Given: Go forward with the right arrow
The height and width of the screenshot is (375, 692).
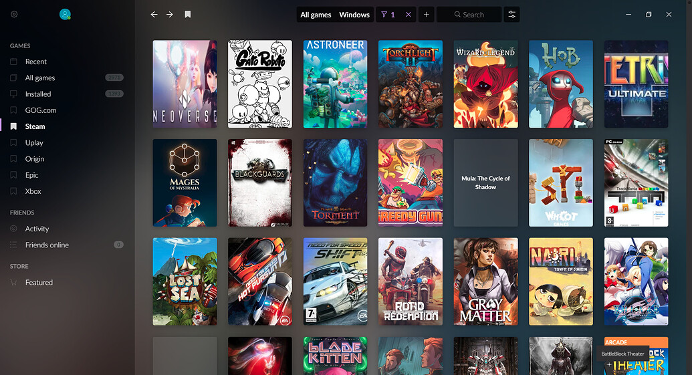Looking at the screenshot, I should coord(170,15).
